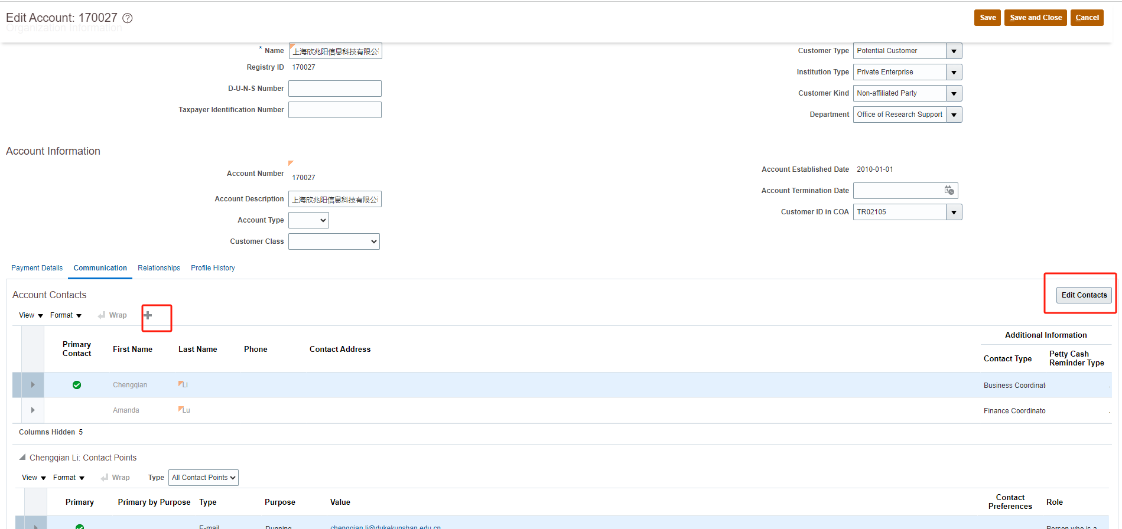Click the Contact Type column header
Screen dimensions: 1122x529
pyautogui.click(x=1007, y=359)
